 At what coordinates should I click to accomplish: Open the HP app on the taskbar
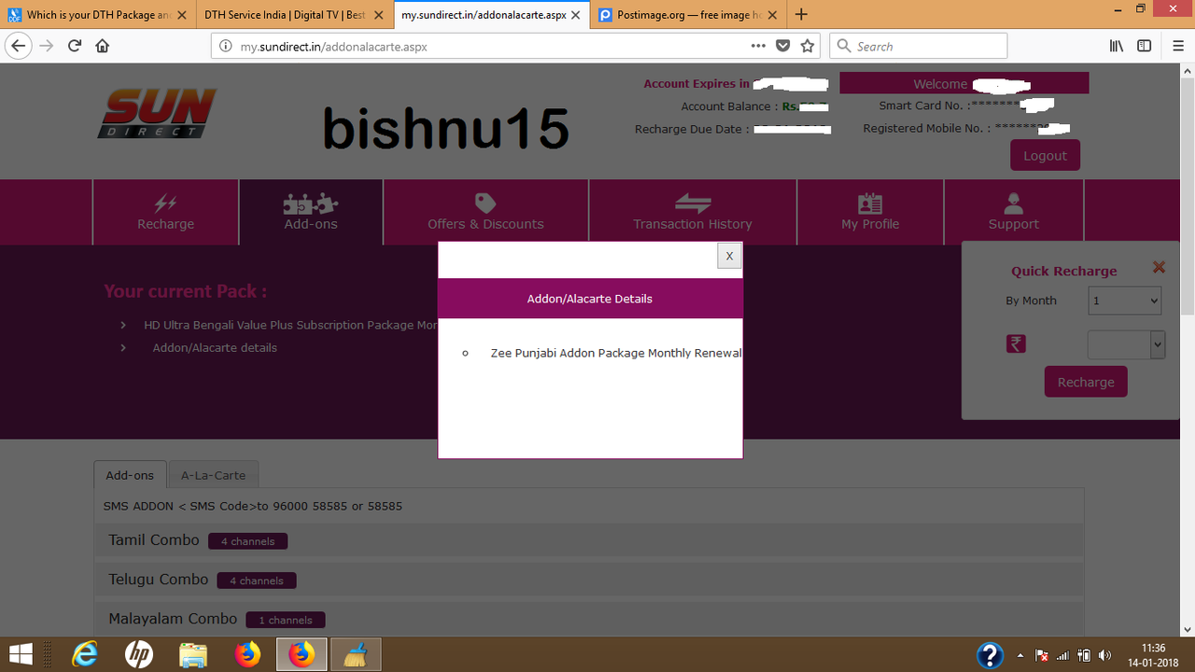(x=139, y=654)
